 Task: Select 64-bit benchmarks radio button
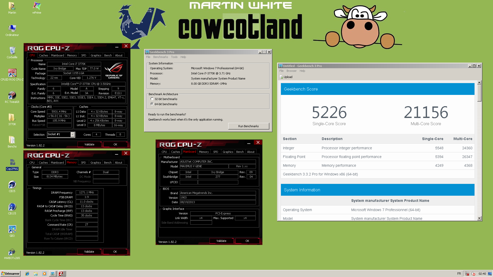152,104
